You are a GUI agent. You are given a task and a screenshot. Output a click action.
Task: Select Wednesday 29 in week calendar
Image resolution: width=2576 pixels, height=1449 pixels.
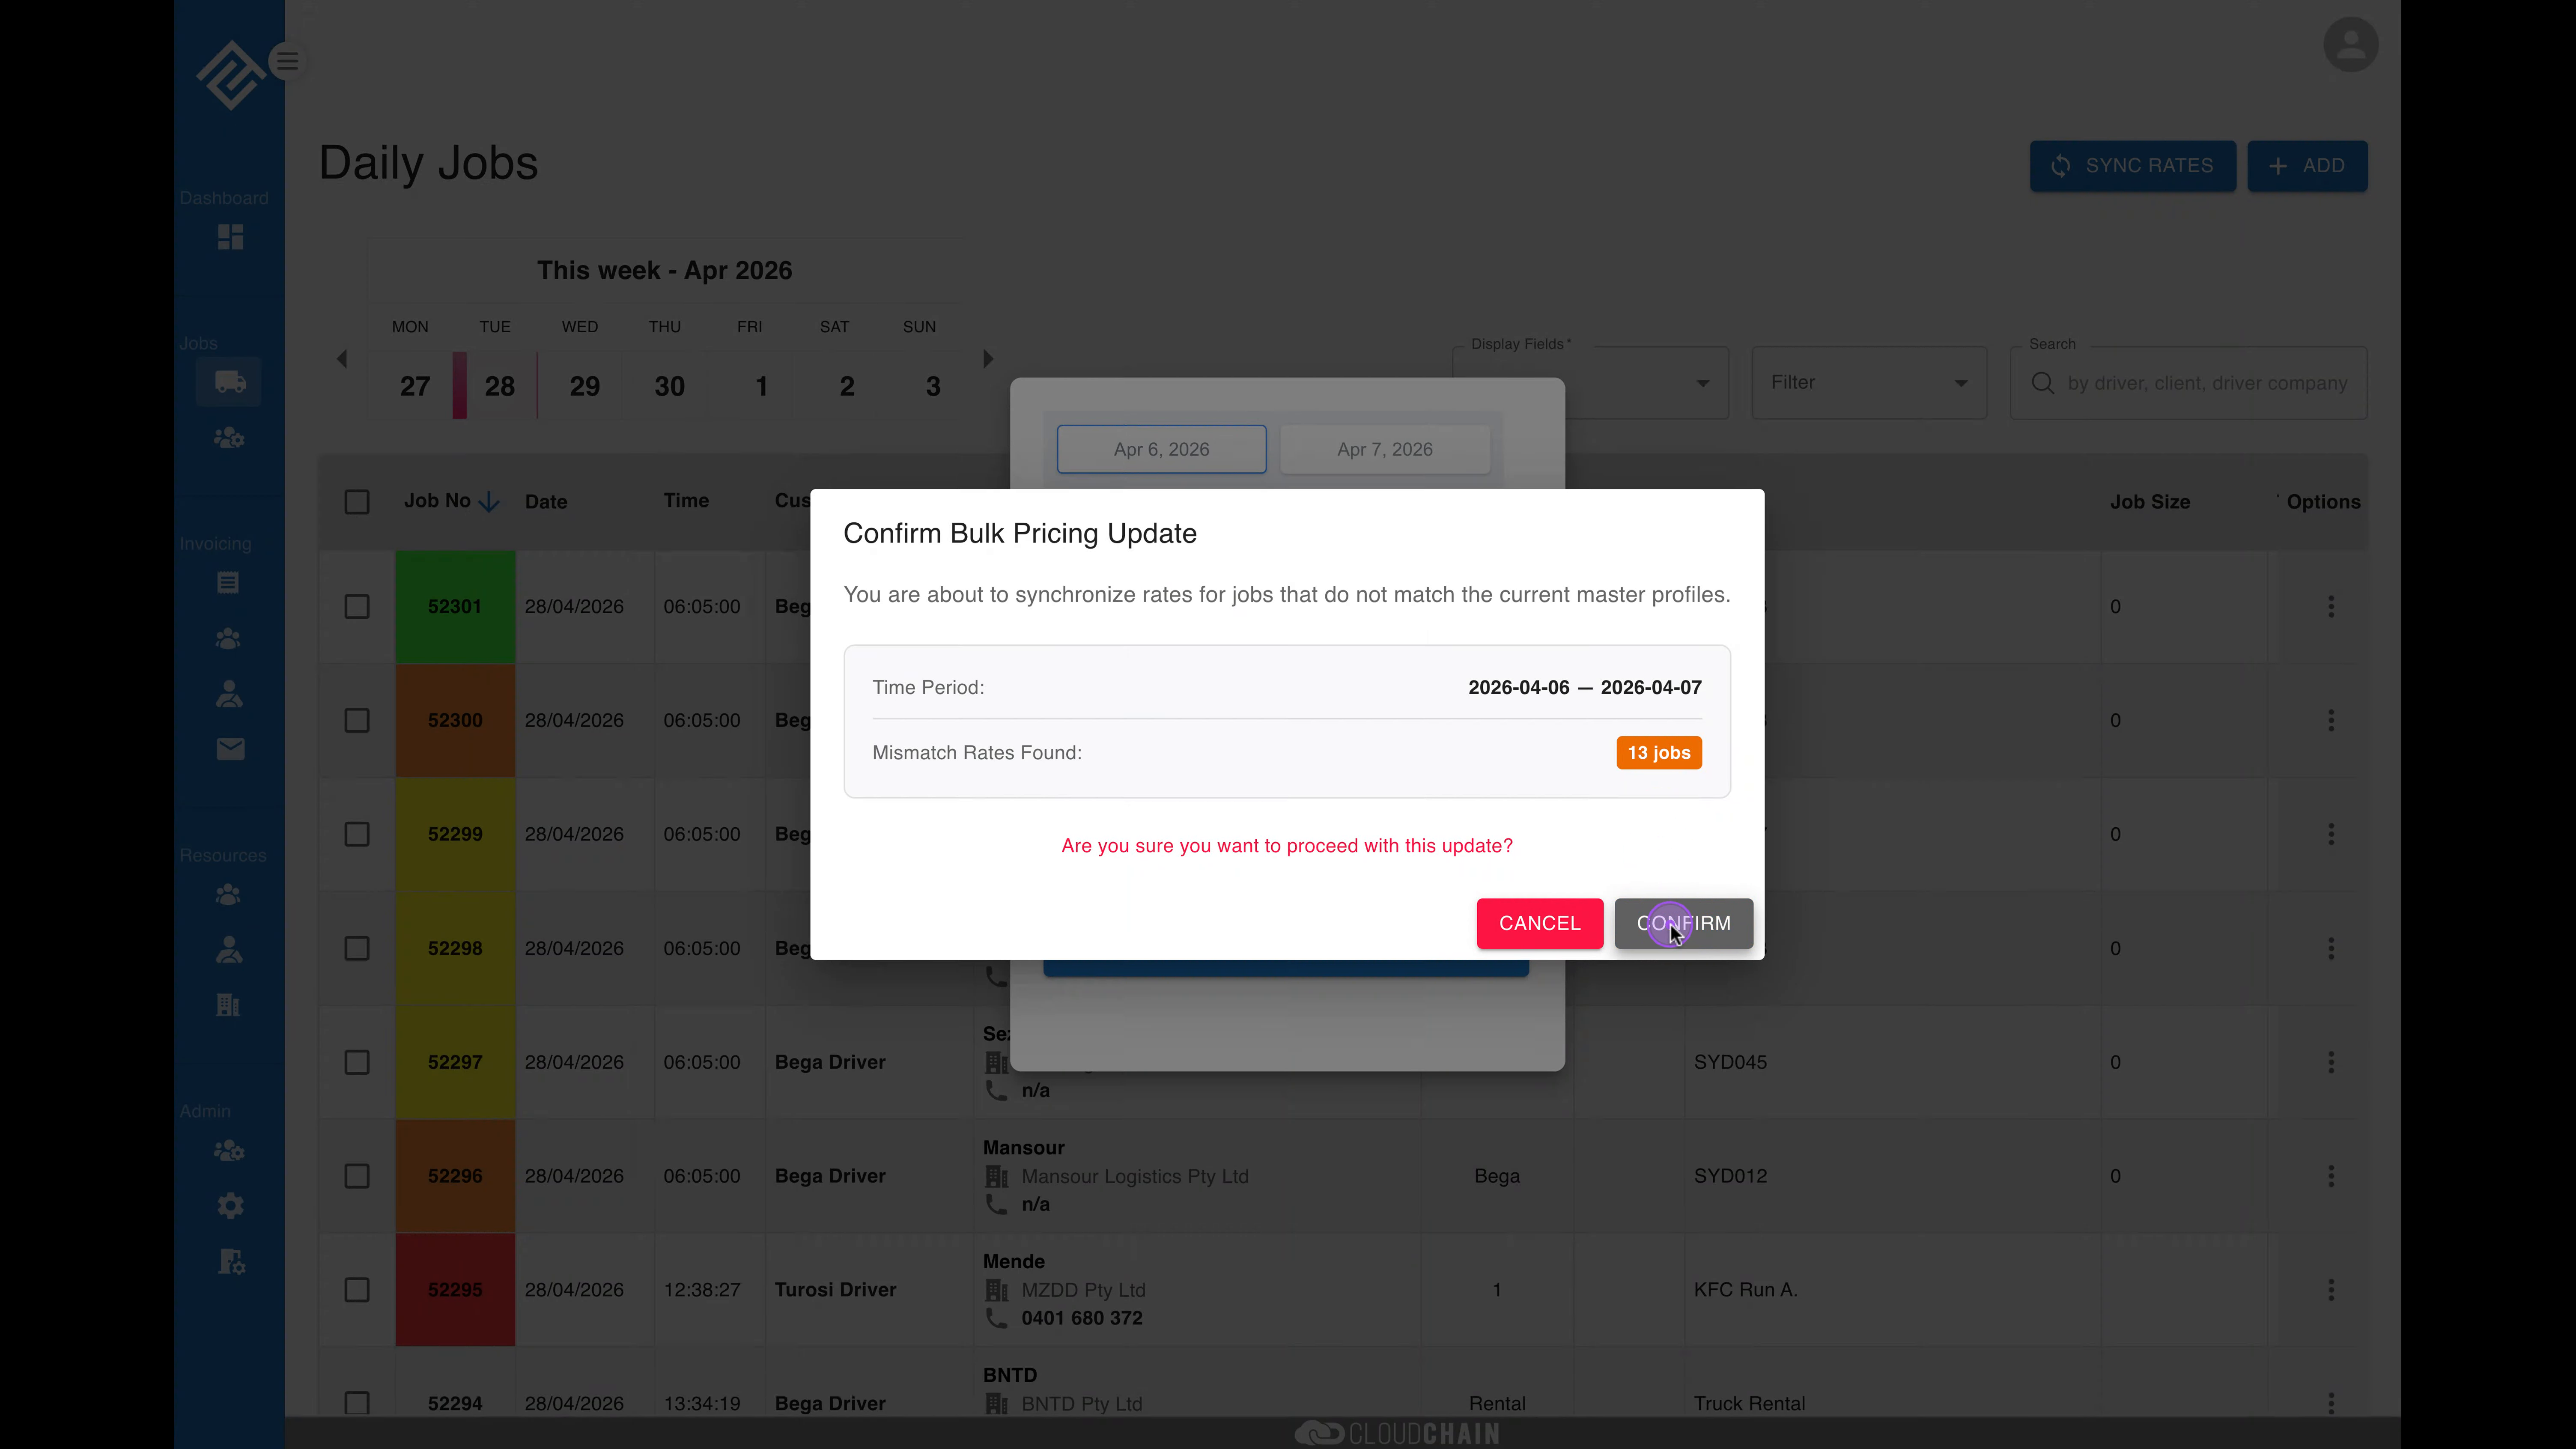tap(585, 386)
